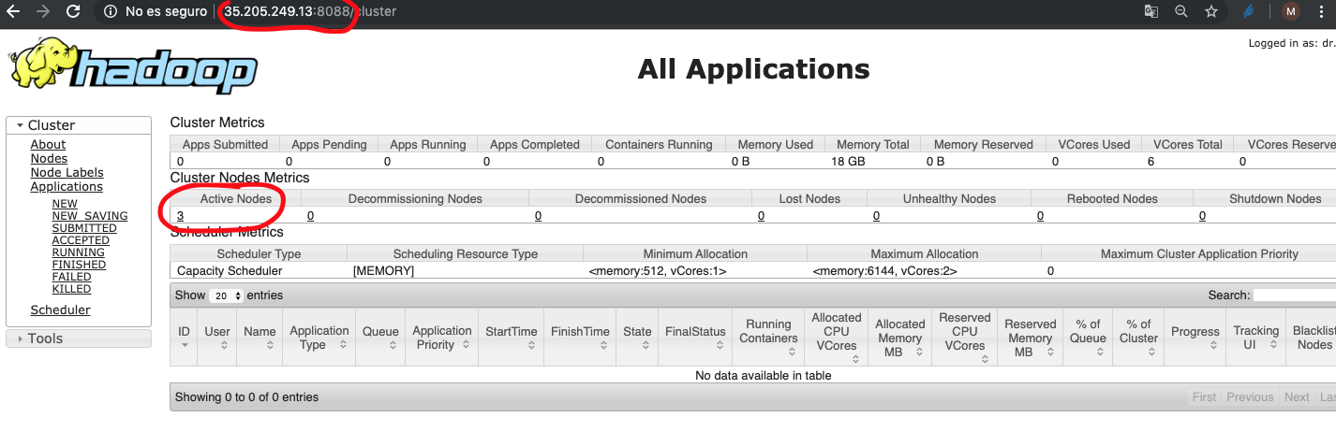Screen dimensions: 1336x432
Task: Click the Shutdown Nodes count link
Action: (x=1203, y=216)
